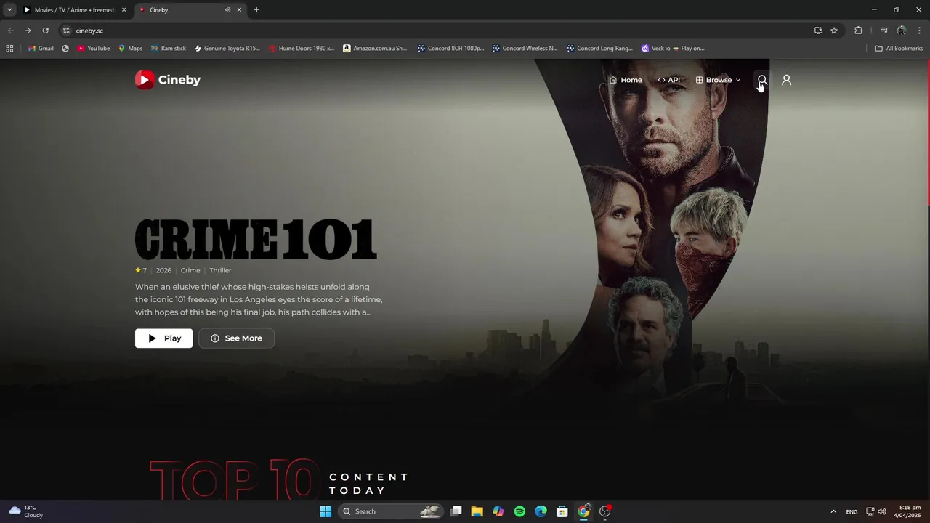Reload the page
930x523 pixels.
coord(45,31)
